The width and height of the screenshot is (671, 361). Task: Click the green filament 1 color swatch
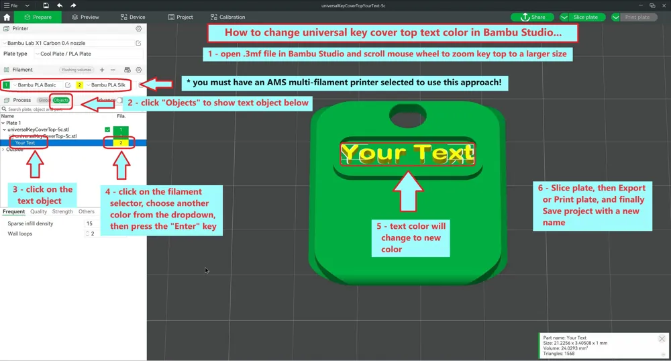(x=7, y=85)
